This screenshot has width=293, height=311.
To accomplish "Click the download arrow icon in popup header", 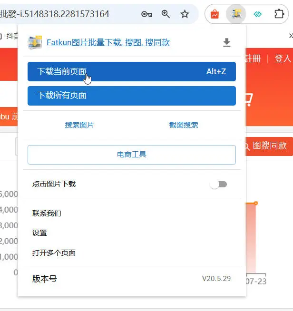I will (x=226, y=42).
